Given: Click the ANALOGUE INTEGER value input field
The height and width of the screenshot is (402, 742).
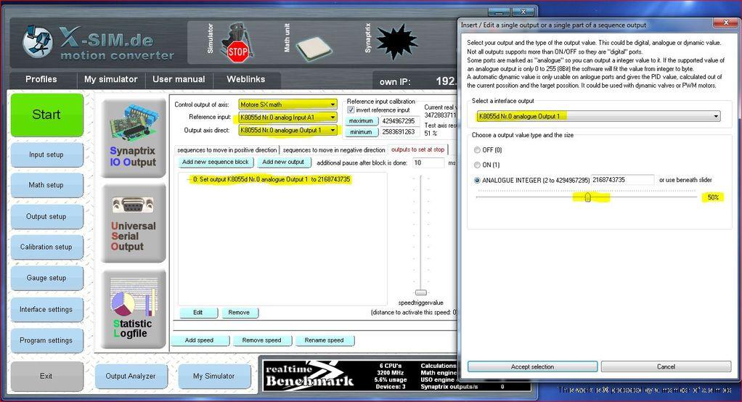Looking at the screenshot, I should tap(622, 179).
